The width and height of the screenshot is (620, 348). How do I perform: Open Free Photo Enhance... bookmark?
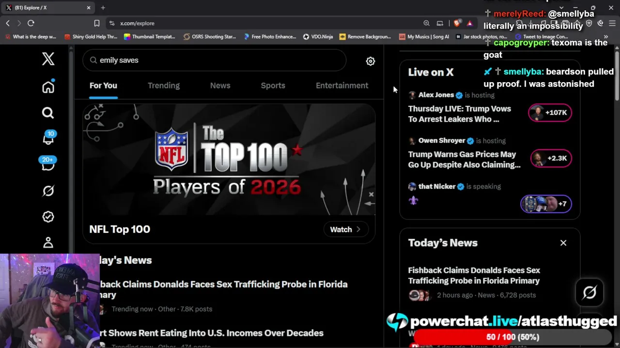270,37
